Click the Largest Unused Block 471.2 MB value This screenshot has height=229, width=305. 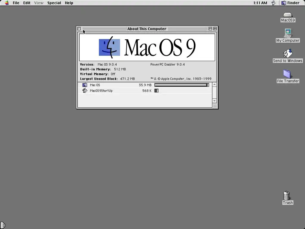pyautogui.click(x=127, y=79)
